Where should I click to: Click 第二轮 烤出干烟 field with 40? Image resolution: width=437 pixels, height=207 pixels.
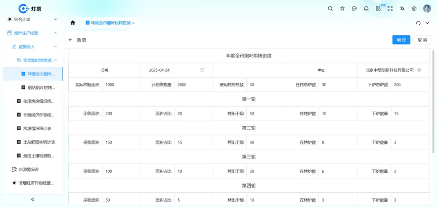coord(266,142)
